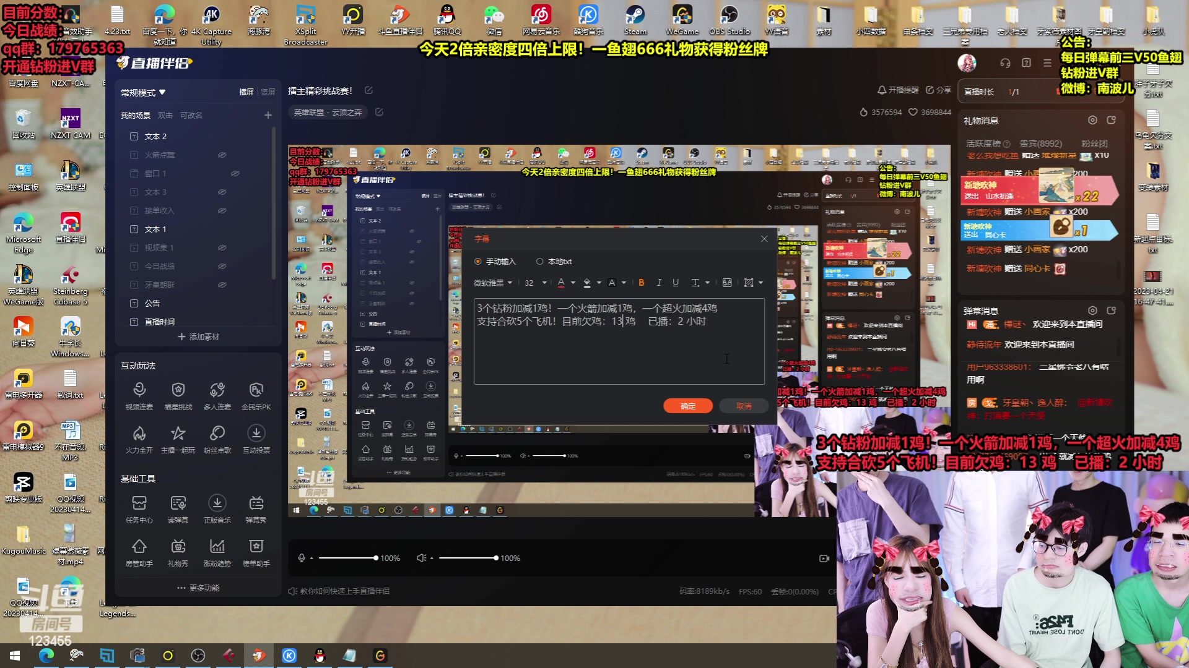This screenshot has height=668, width=1189.
Task: Toggle bold in the 字幕 dialog
Action: [x=642, y=283]
